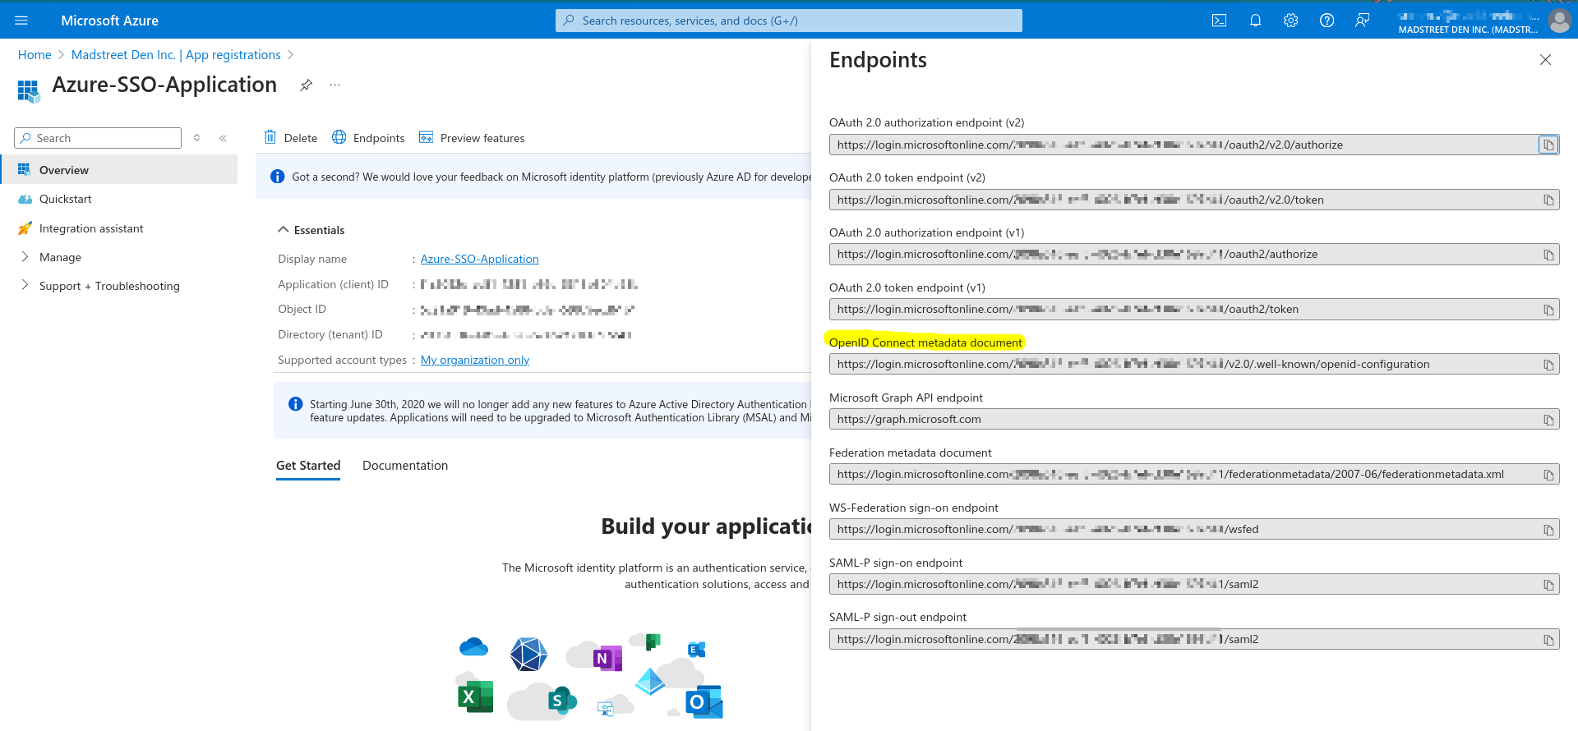Open the portal hamburger menu

pos(21,21)
